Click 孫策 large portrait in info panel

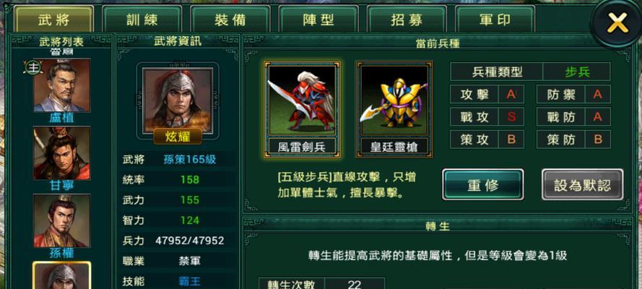[177, 100]
